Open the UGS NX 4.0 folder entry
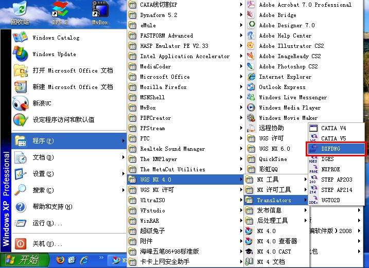Screen dimensions: 369x268 pyautogui.click(x=185, y=180)
